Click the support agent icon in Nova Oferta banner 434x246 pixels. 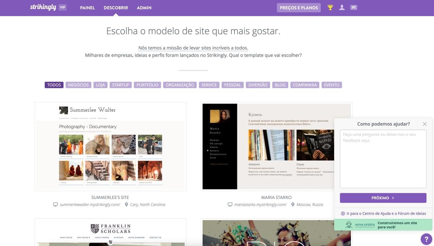pos(349,225)
